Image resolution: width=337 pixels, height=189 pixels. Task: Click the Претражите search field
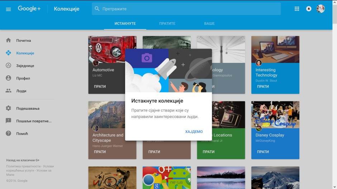186,9
